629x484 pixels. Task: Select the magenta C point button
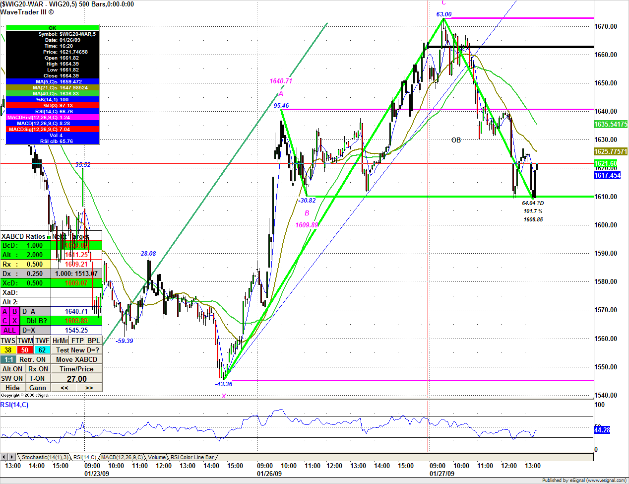click(x=5, y=321)
